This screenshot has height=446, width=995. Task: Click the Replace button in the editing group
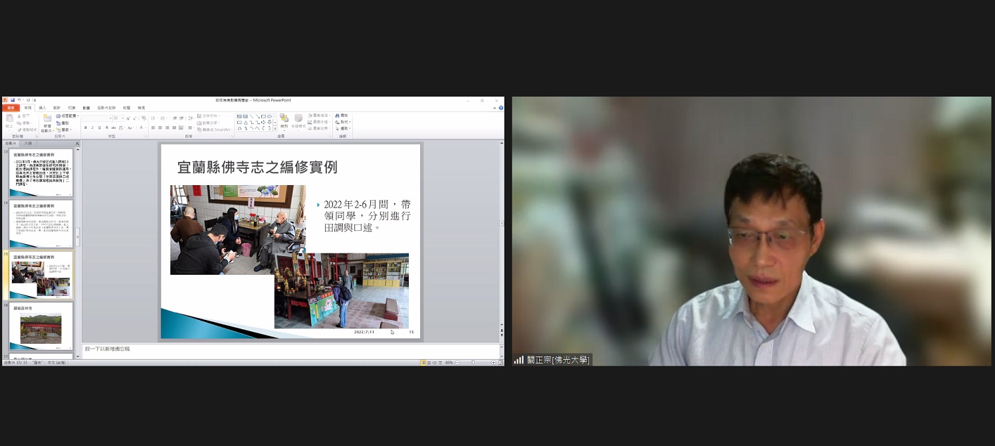(x=343, y=122)
